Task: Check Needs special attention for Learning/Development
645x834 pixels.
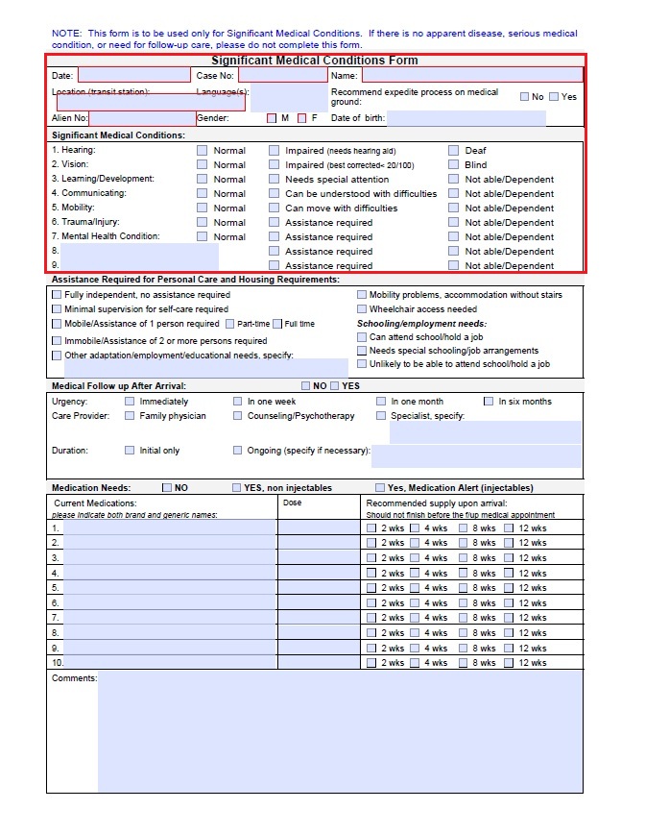Action: pyautogui.click(x=275, y=180)
